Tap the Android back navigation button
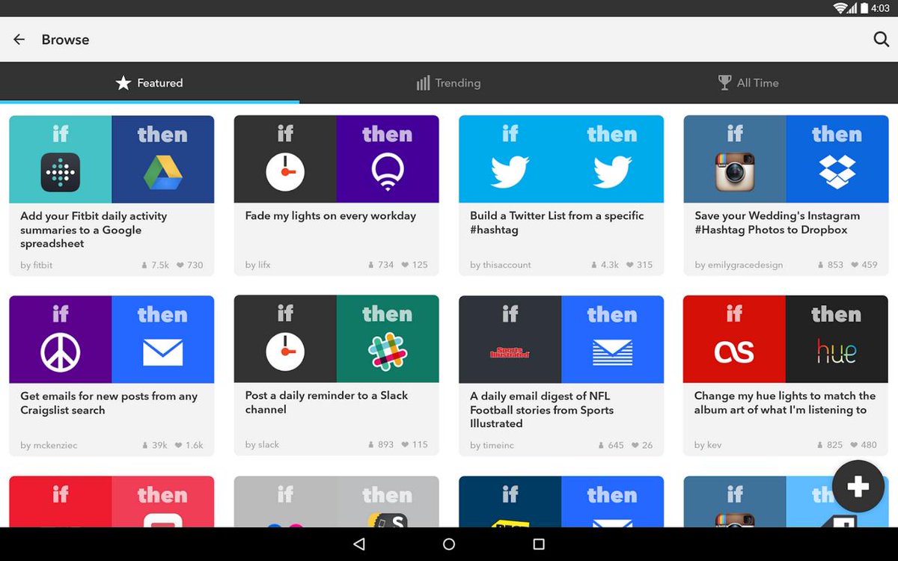898x561 pixels. click(x=359, y=544)
